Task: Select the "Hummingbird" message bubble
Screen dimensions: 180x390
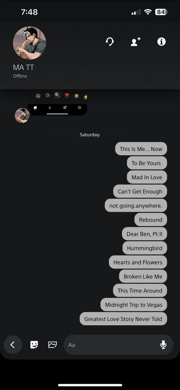Action: 145,248
